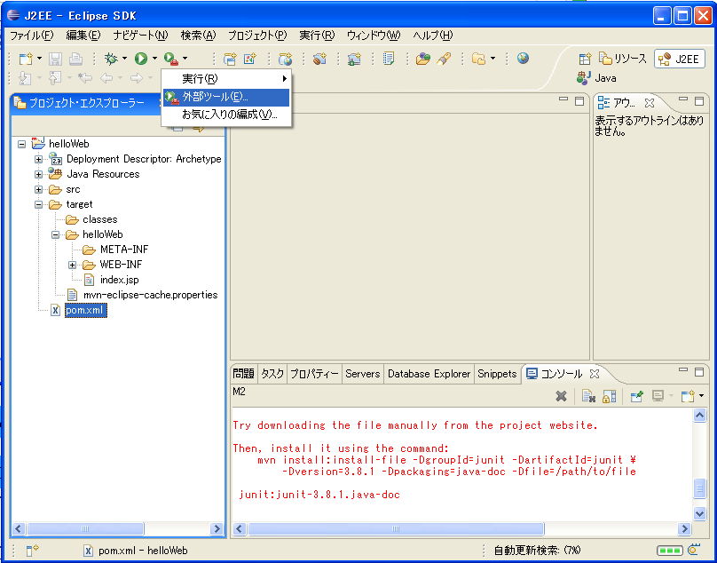Toggle the Pin Console icon
This screenshot has height=563, width=717.
[x=636, y=396]
